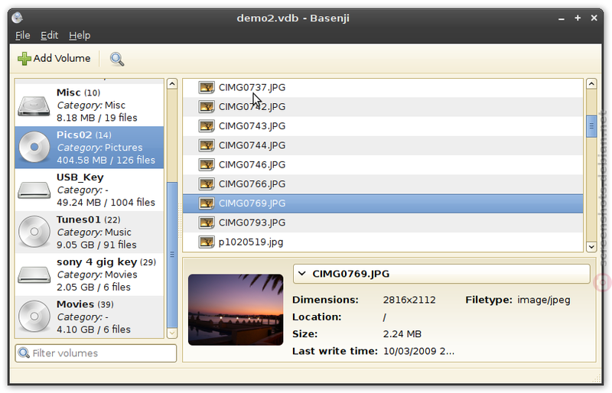
Task: Click the 2816x2112 dimensions value
Action: (409, 300)
